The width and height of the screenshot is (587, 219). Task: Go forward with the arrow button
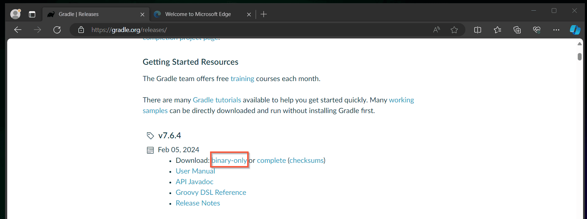(x=37, y=30)
